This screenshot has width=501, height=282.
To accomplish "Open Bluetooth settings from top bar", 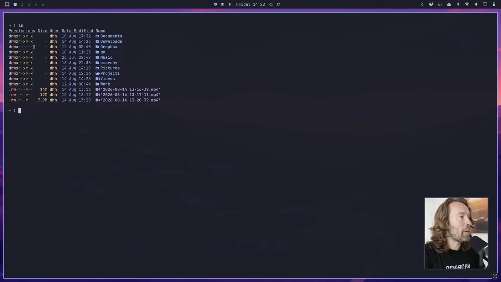I will (x=458, y=4).
